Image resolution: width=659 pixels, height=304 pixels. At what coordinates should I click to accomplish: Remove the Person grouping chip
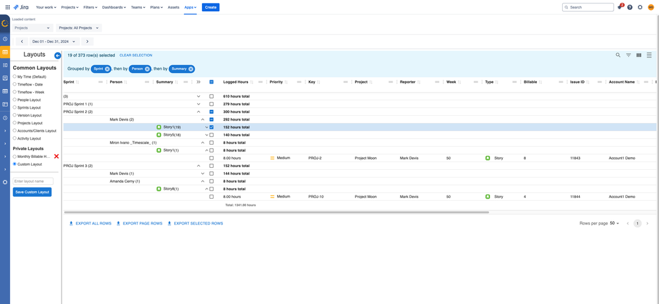(x=147, y=69)
